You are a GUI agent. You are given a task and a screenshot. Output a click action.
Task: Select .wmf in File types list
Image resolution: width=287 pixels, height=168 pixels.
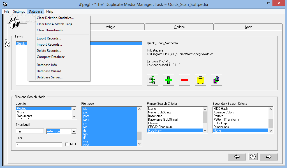[109, 141]
